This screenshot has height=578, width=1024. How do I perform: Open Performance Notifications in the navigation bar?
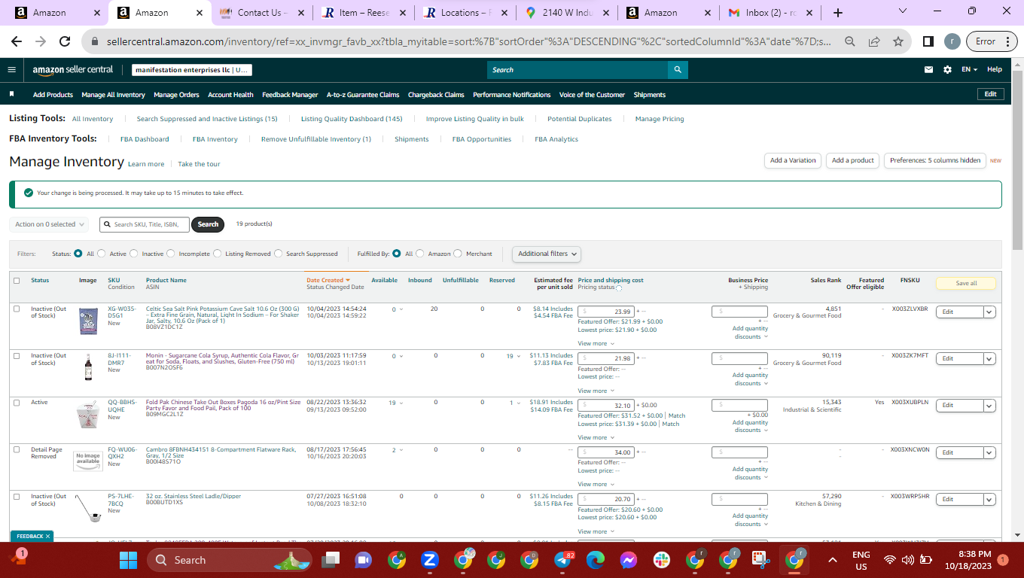point(512,95)
